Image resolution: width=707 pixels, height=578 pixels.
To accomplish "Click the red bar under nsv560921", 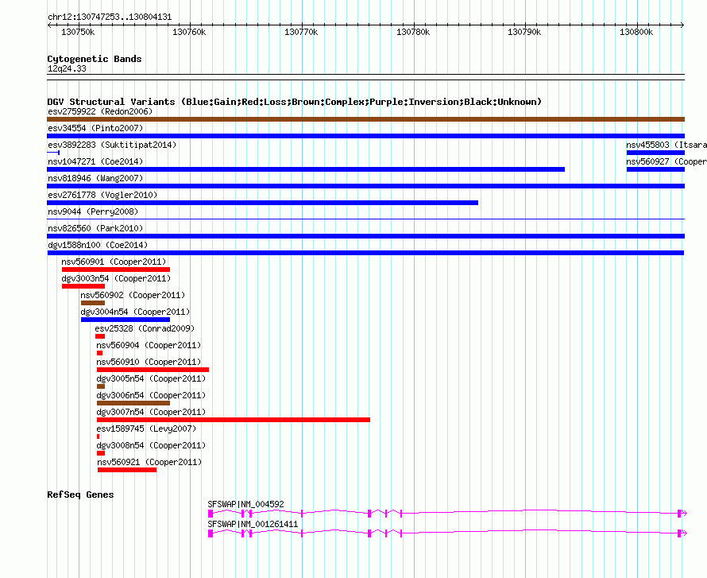I will pos(127,470).
